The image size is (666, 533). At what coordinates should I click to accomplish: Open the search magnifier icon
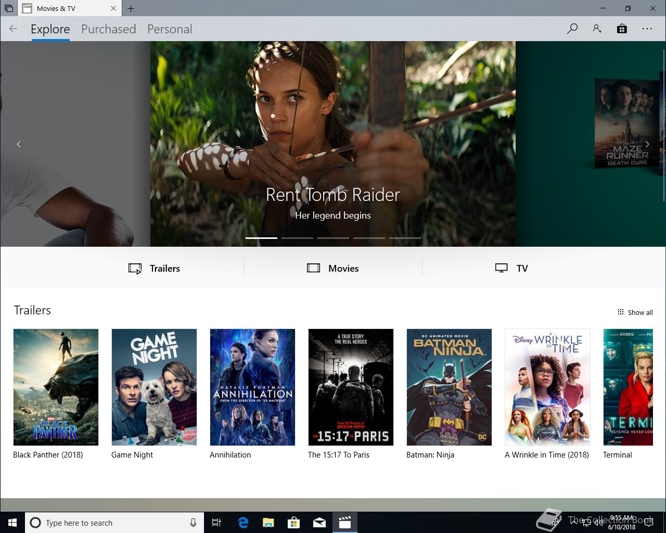pos(572,29)
